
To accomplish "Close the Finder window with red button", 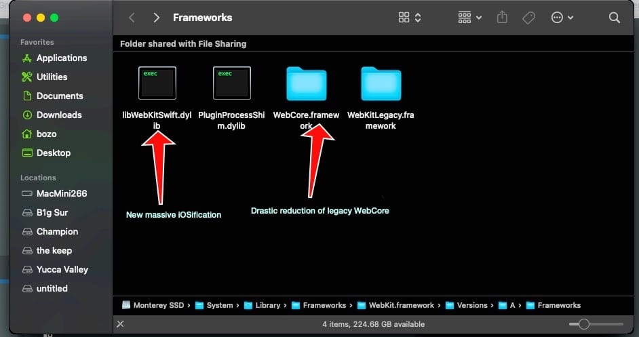I will (27, 18).
